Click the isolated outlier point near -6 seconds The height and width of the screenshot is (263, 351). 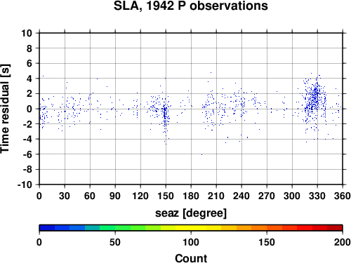coord(201,154)
